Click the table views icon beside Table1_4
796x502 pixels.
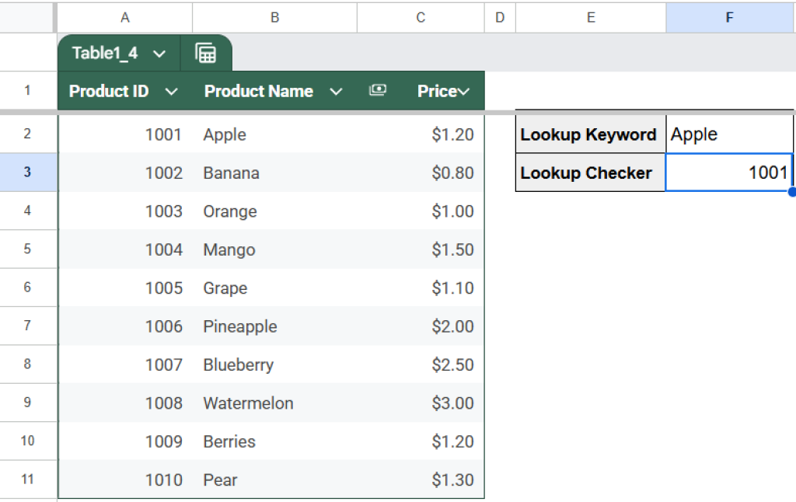tap(206, 53)
